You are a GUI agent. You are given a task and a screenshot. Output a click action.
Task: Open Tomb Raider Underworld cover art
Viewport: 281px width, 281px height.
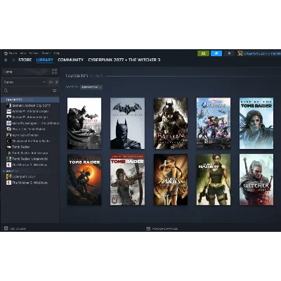coord(214,180)
